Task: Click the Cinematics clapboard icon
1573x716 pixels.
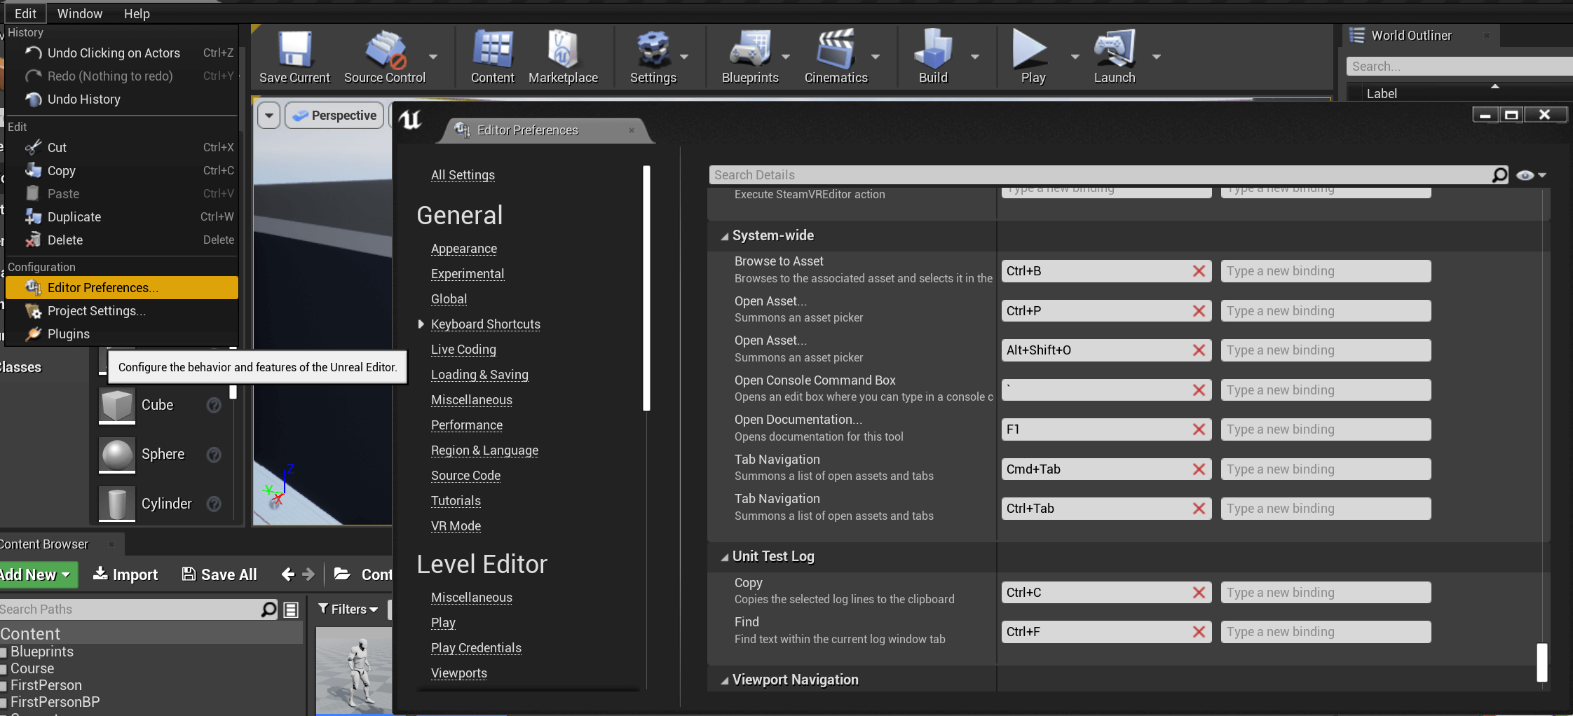Action: pos(836,57)
